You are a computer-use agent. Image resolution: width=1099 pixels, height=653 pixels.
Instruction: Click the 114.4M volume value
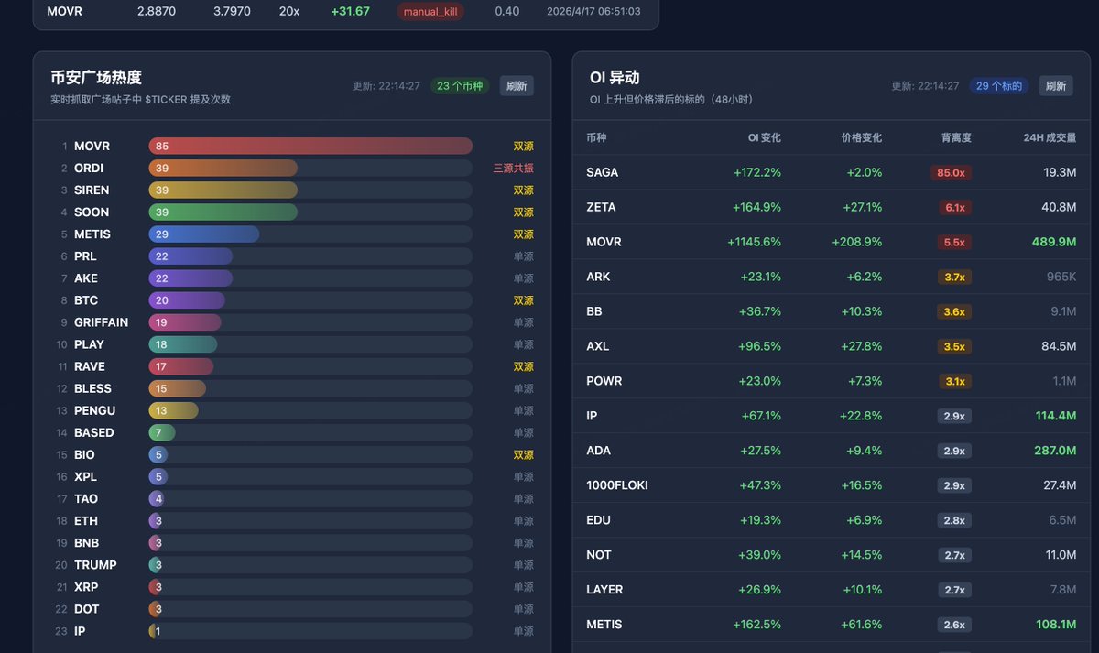pyautogui.click(x=1056, y=416)
